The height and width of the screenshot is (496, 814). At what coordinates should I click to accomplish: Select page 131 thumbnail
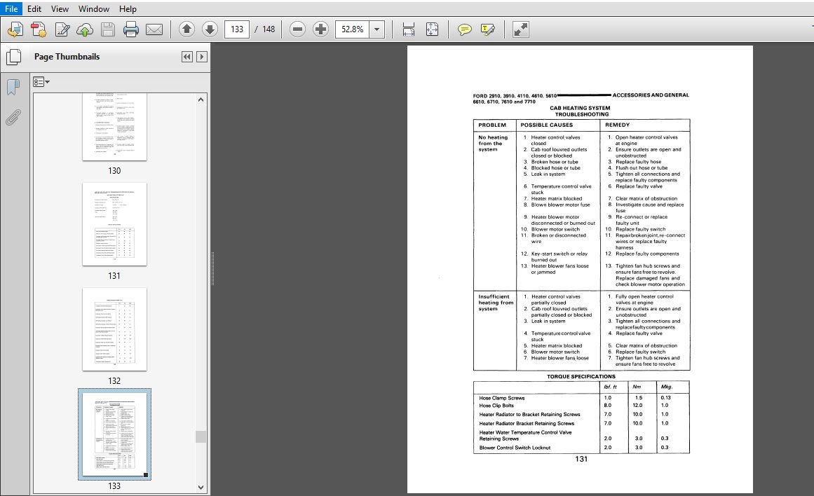click(x=114, y=224)
